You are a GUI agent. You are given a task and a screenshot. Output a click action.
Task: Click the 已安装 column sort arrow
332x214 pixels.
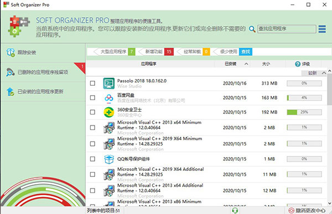click(x=246, y=64)
